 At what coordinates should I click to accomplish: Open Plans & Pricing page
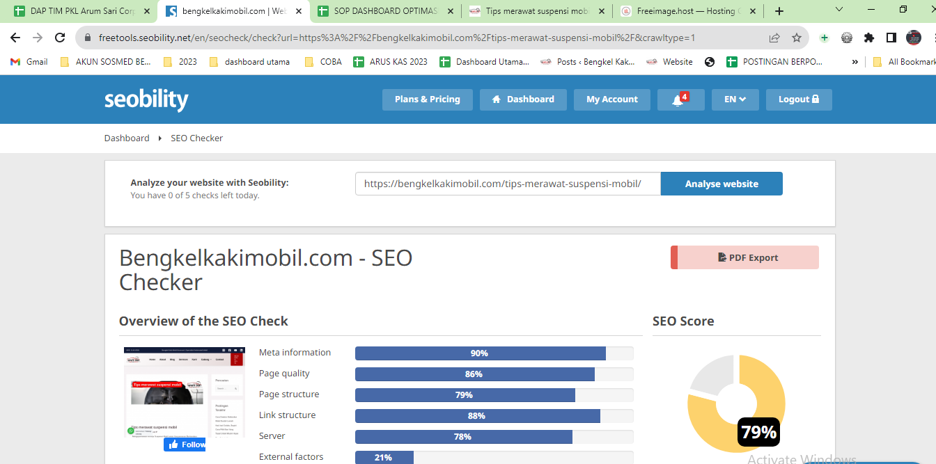click(x=427, y=99)
